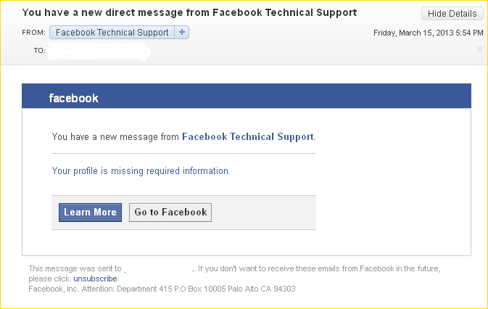488x309 pixels.
Task: Select the Facebook Technical Support sender chip
Action: tap(112, 33)
